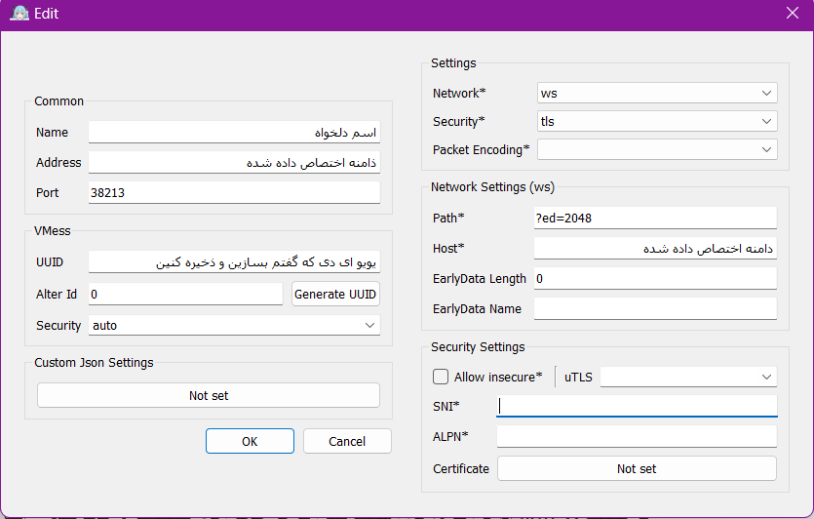Focus the Port field containing 38213
Viewport: 814px width, 519px height.
234,193
